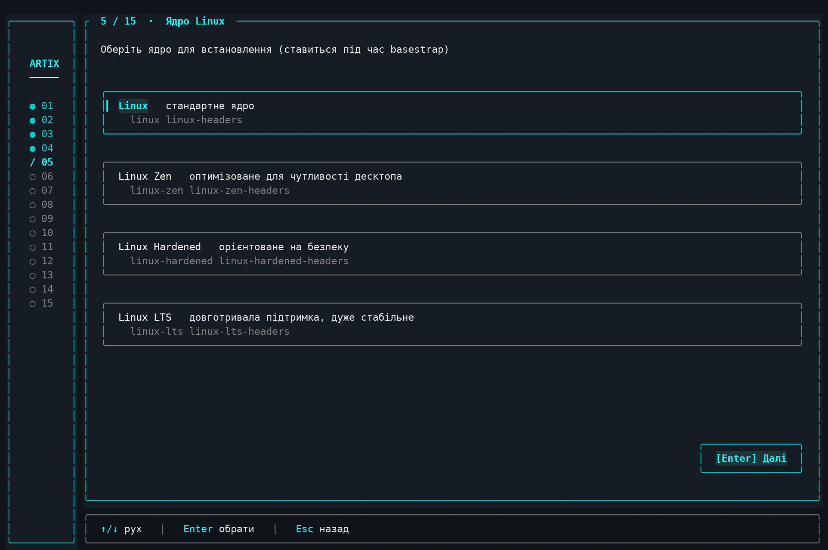Jump to step 08 in sidebar

point(41,205)
